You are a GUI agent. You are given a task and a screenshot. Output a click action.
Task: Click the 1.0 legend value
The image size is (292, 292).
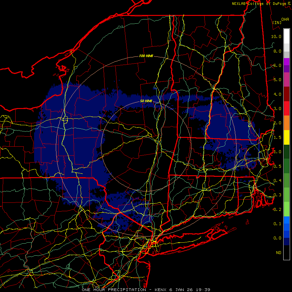pyautogui.click(x=277, y=152)
